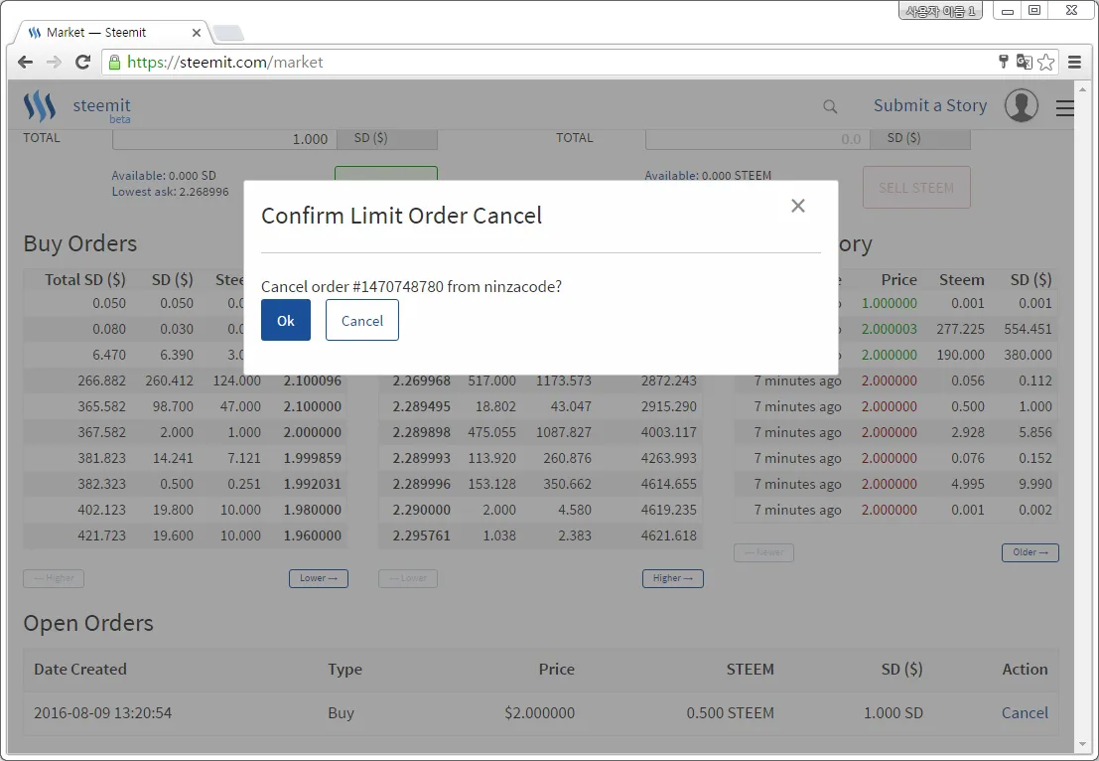Open the saved password key icon
The image size is (1099, 761).
click(x=1003, y=62)
